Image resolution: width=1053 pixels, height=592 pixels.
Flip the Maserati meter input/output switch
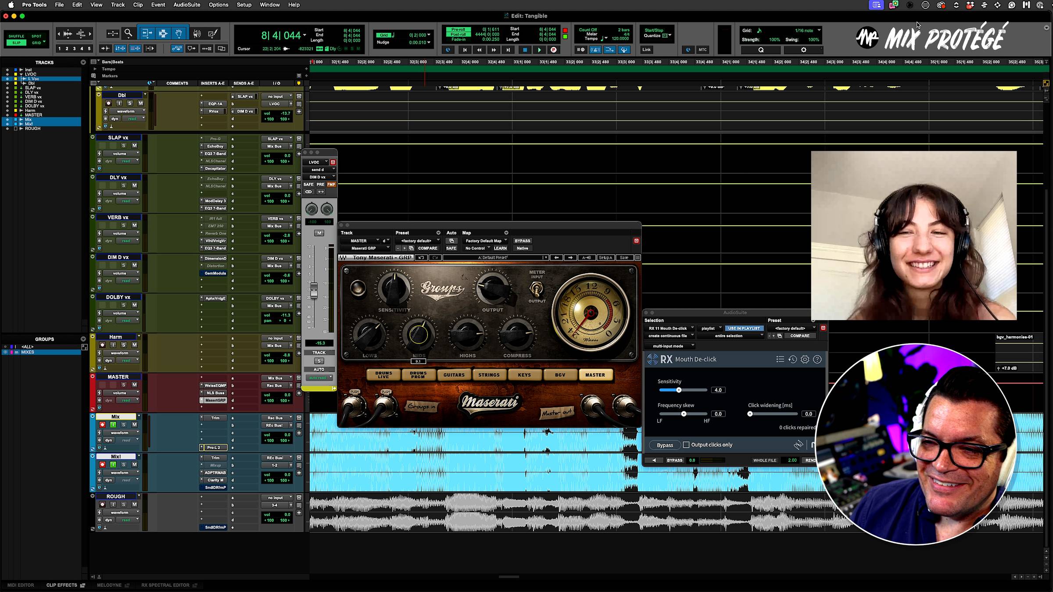coord(536,289)
